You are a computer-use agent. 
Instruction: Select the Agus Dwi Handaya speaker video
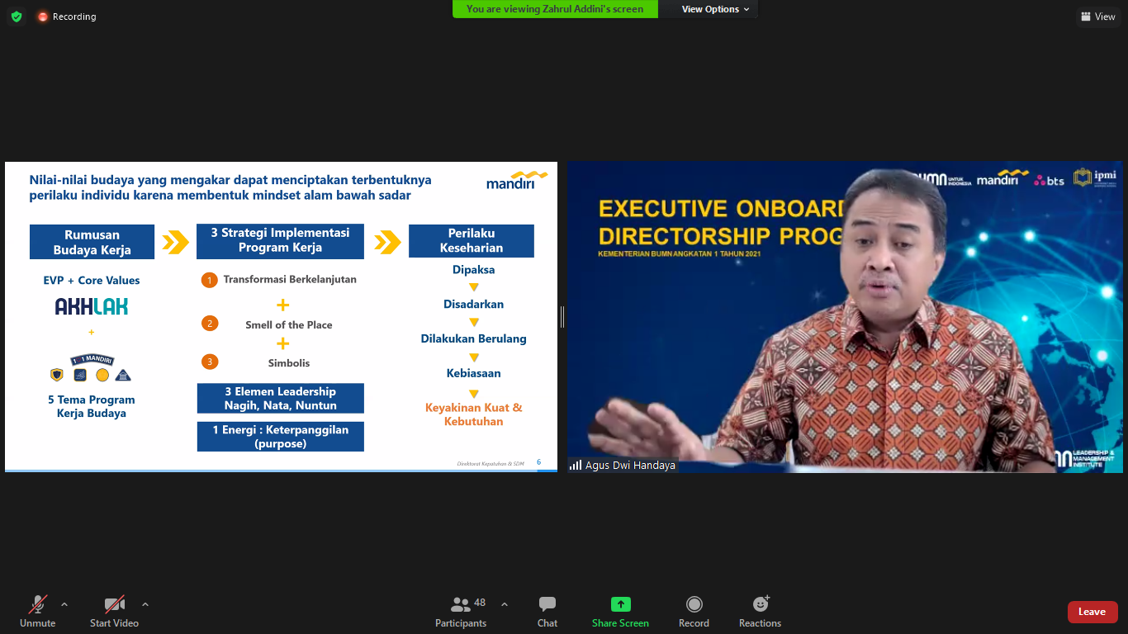point(844,317)
